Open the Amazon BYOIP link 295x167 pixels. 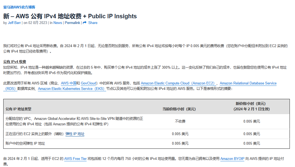click(232, 159)
